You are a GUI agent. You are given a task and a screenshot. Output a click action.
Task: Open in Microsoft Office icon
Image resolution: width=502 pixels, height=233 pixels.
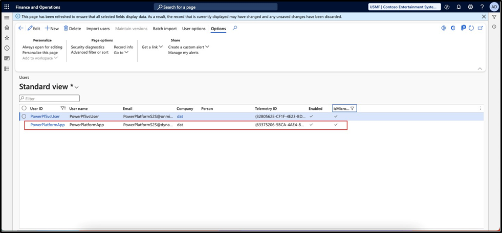[453, 28]
